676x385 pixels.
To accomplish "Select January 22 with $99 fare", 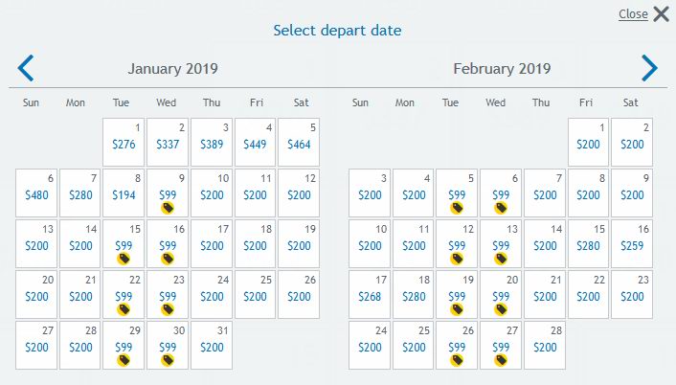I will coord(124,295).
